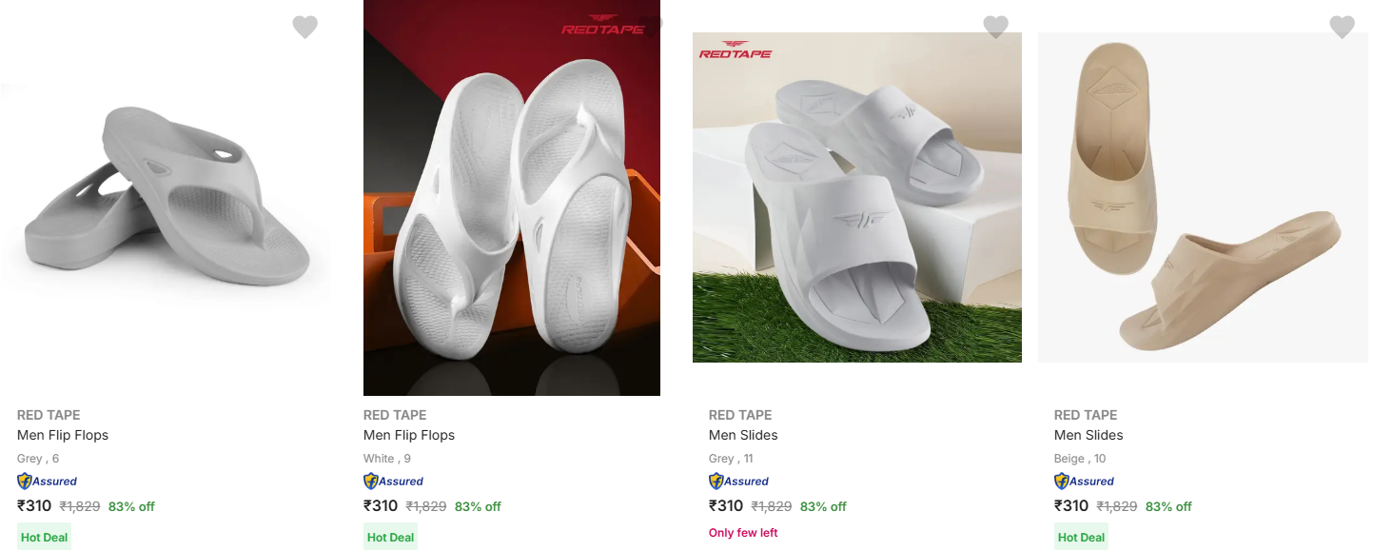The image size is (1373, 551).
Task: Click Assured badge under white flip flops
Action: point(393,482)
